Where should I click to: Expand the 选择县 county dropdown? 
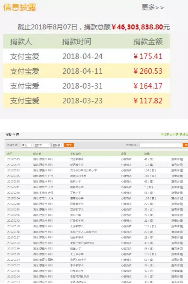pyautogui.click(x=57, y=145)
